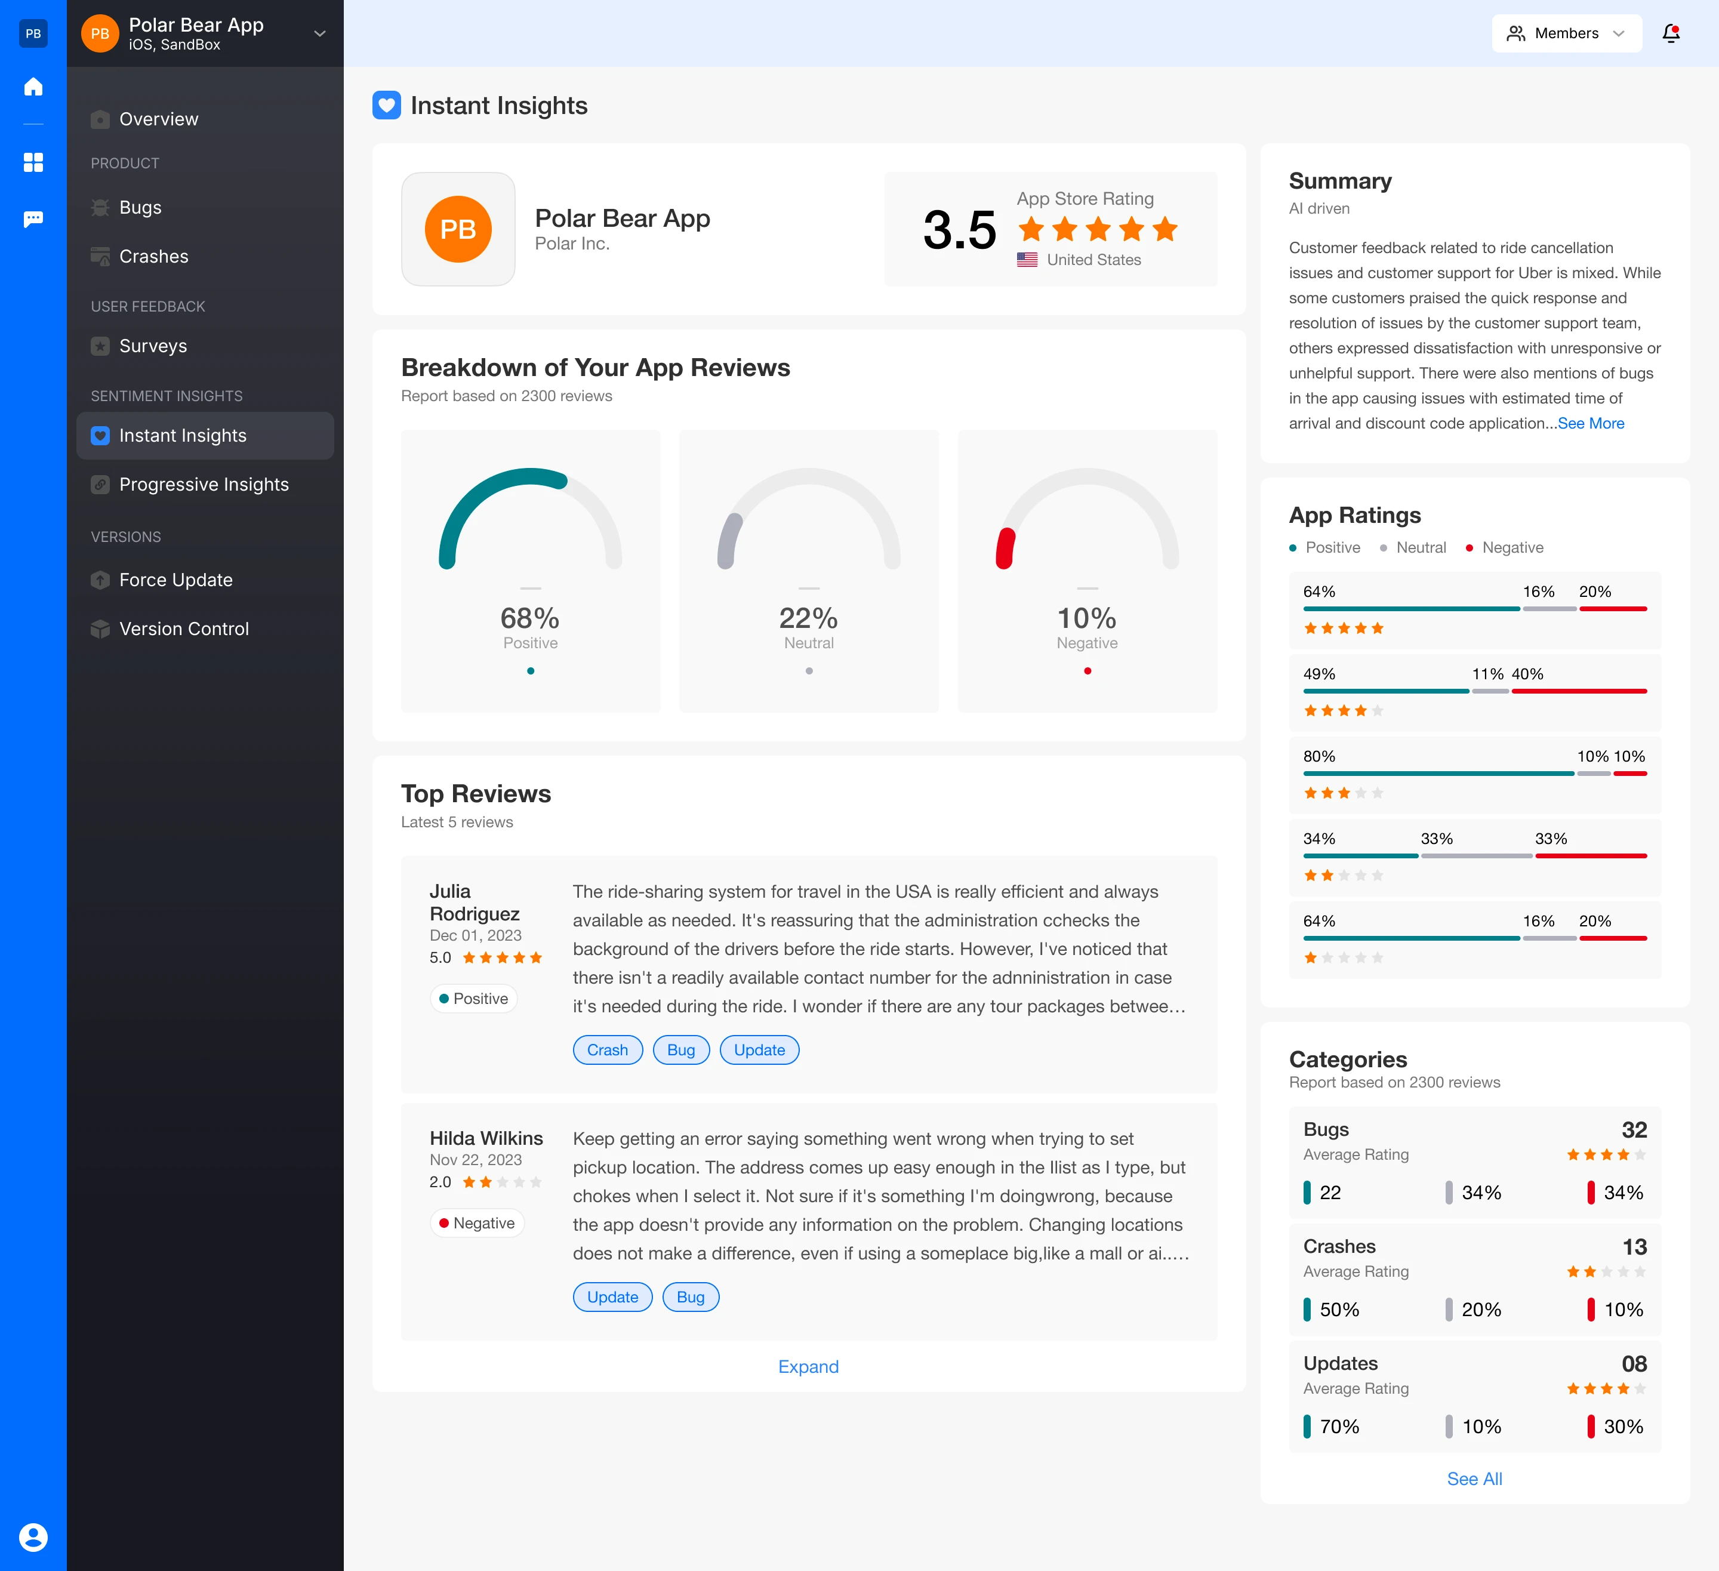This screenshot has width=1719, height=1571.
Task: Click the Force Update shield icon
Action: click(101, 580)
